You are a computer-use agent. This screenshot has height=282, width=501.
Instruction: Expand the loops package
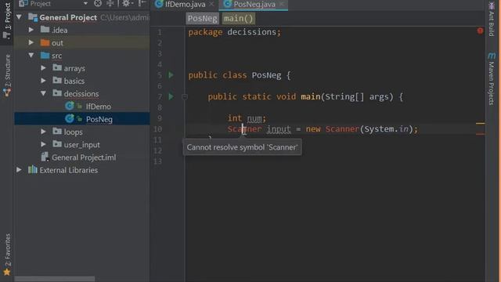click(x=44, y=132)
